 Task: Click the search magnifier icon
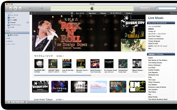pos(157,8)
